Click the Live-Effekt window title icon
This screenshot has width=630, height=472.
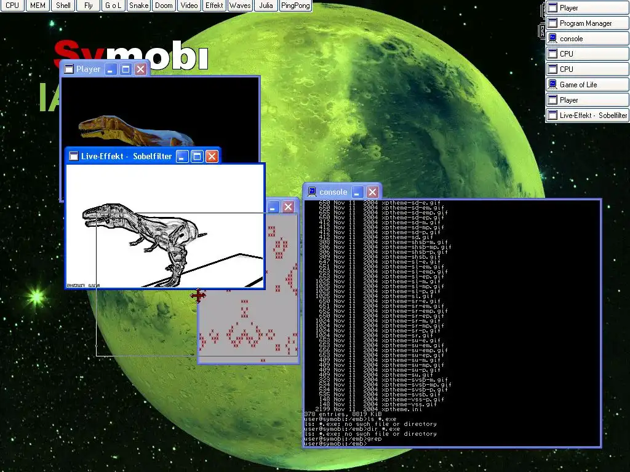(x=74, y=156)
